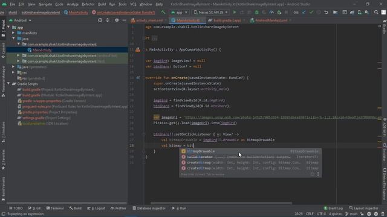This screenshot has height=217, width=387.
Task: Open the Build menu
Action: 102,4
